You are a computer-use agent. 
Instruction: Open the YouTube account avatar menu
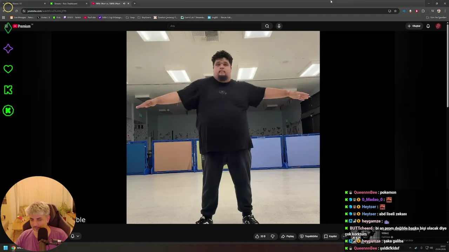pyautogui.click(x=438, y=26)
